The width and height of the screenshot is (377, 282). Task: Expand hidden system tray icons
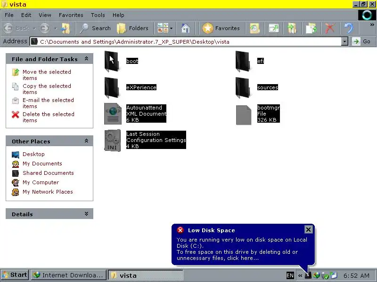click(300, 275)
